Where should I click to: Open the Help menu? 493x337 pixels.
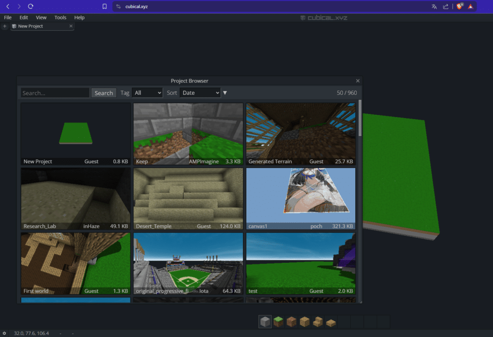(x=79, y=18)
